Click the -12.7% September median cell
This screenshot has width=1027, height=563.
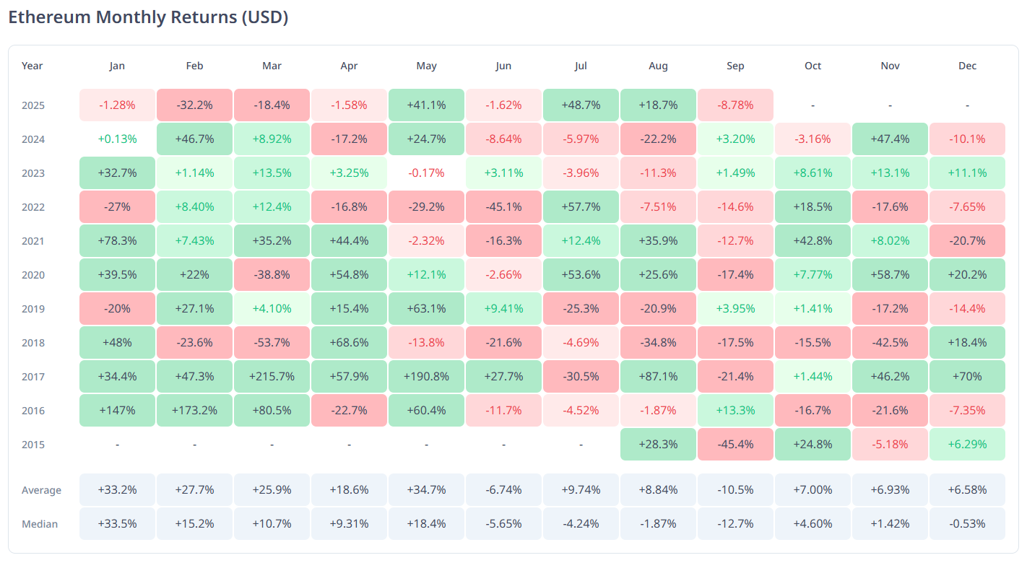point(735,524)
